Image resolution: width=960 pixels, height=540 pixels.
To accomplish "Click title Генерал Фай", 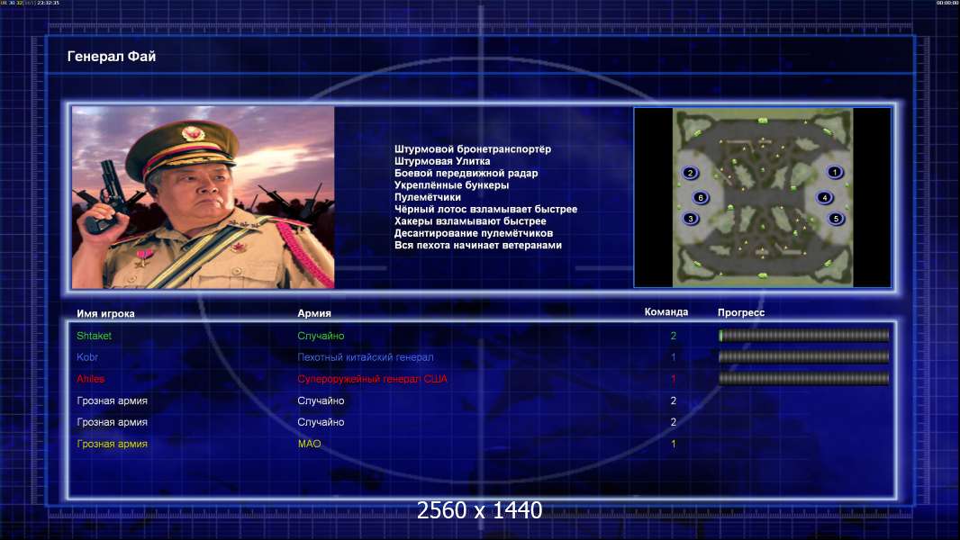I will [x=112, y=57].
